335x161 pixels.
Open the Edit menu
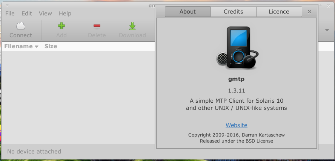click(x=27, y=14)
